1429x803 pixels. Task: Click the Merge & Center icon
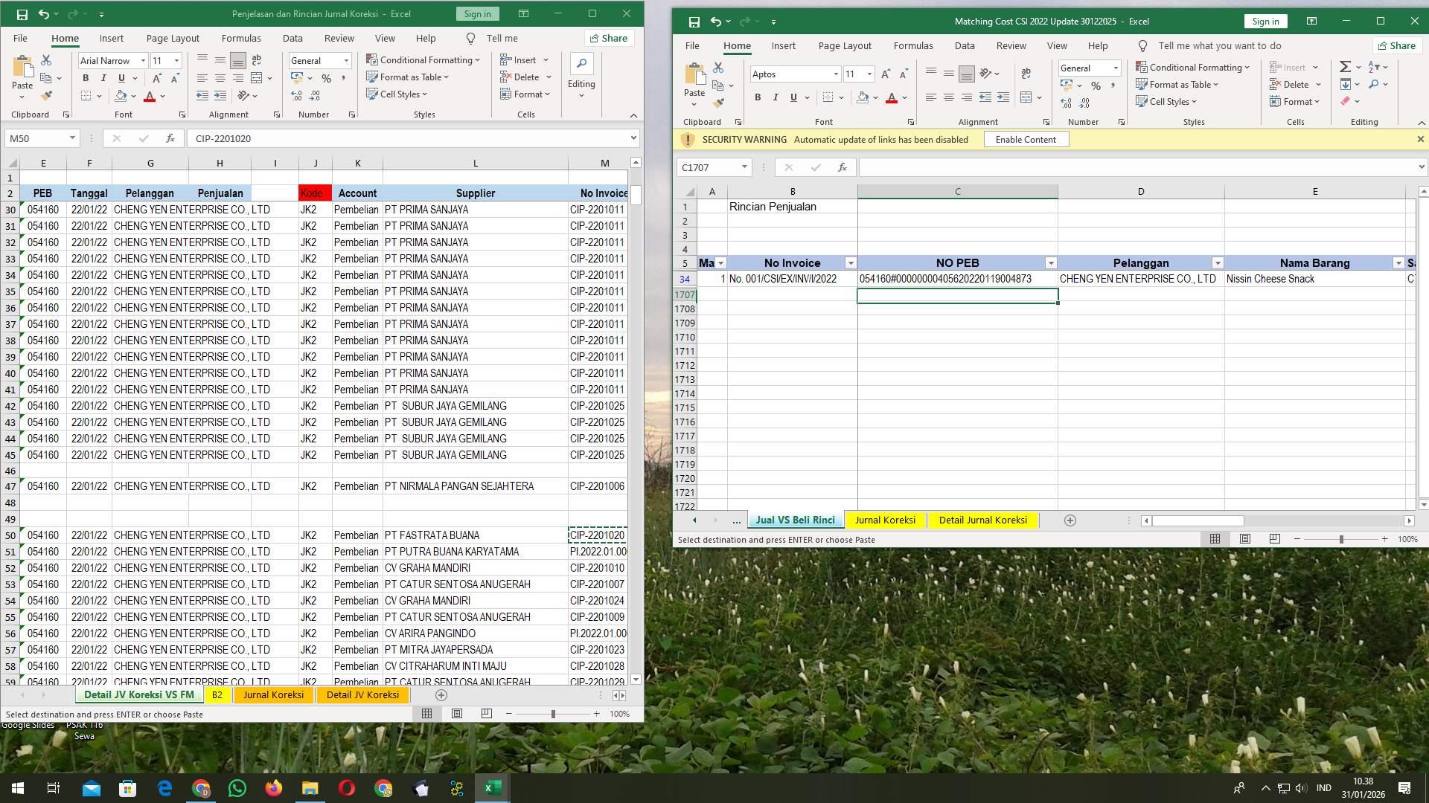(257, 77)
